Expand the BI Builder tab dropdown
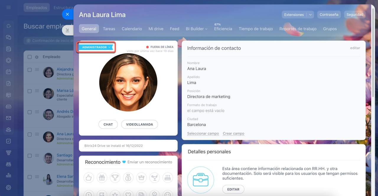 point(197,29)
